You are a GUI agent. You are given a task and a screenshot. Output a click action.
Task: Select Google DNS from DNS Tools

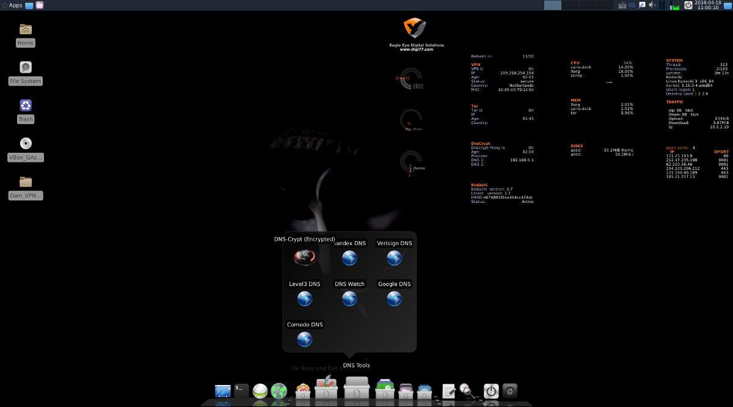394,298
